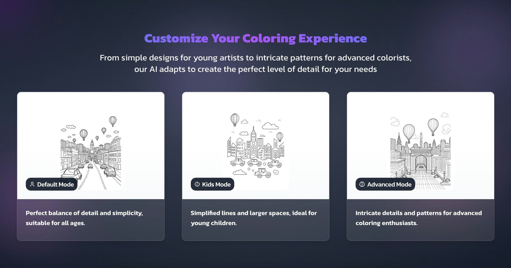511x268 pixels.
Task: Click the large balloon in Kids Mode image
Action: 235,120
